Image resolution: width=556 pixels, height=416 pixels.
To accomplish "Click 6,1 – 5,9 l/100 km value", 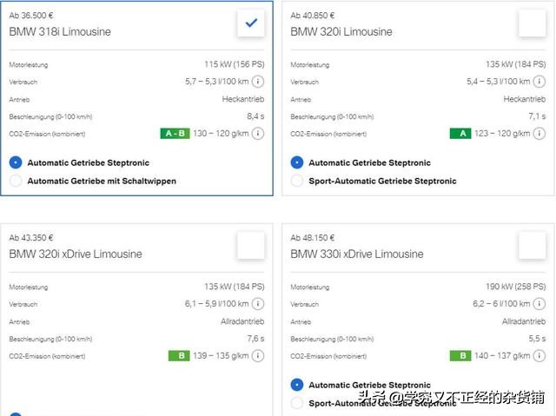I will (x=216, y=304).
